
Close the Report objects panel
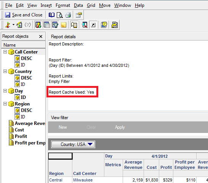tap(41, 36)
